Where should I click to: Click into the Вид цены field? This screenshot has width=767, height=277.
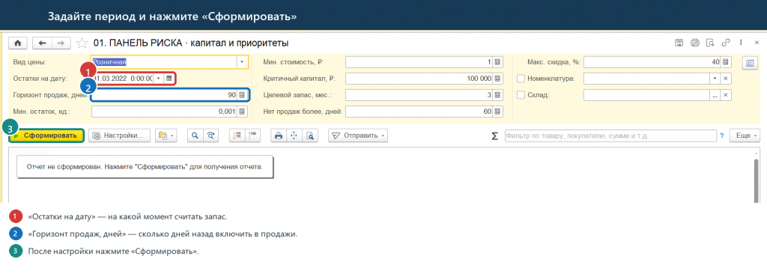pyautogui.click(x=164, y=62)
